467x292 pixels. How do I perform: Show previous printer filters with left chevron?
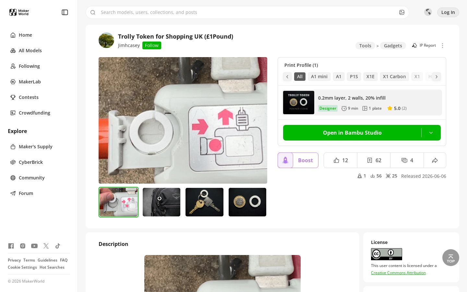287,77
